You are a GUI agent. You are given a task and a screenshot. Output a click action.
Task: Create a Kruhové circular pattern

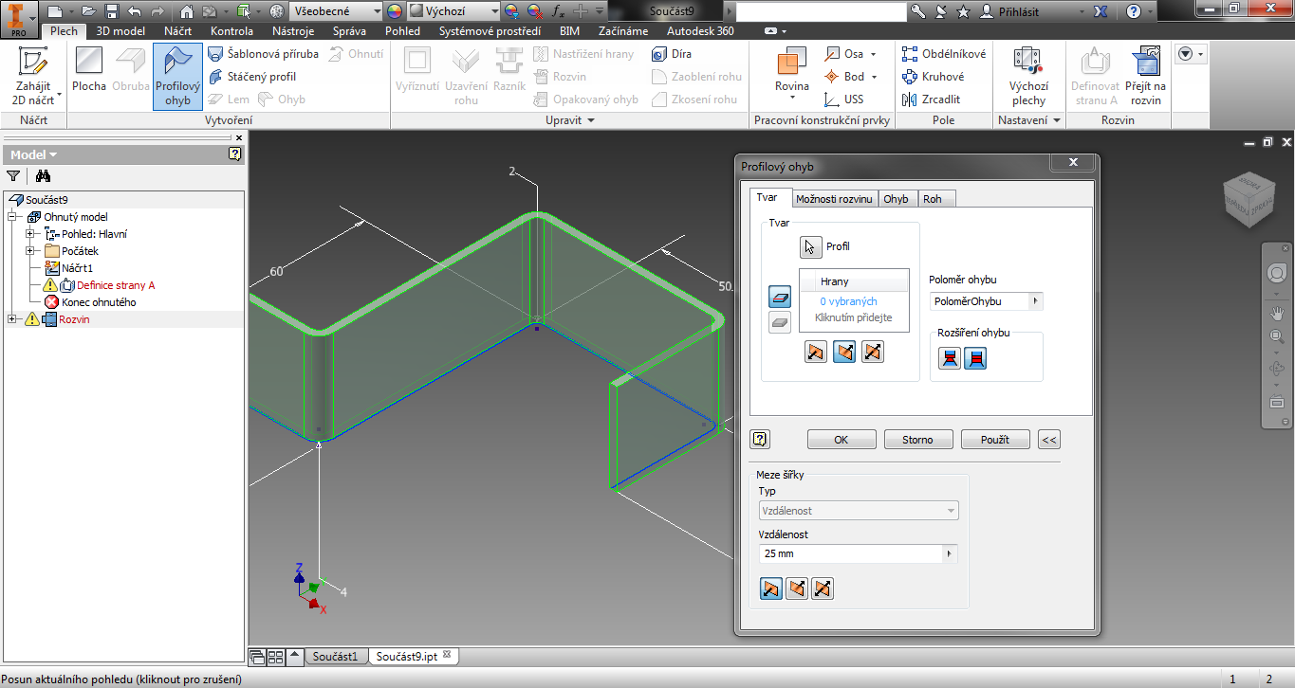pyautogui.click(x=933, y=77)
